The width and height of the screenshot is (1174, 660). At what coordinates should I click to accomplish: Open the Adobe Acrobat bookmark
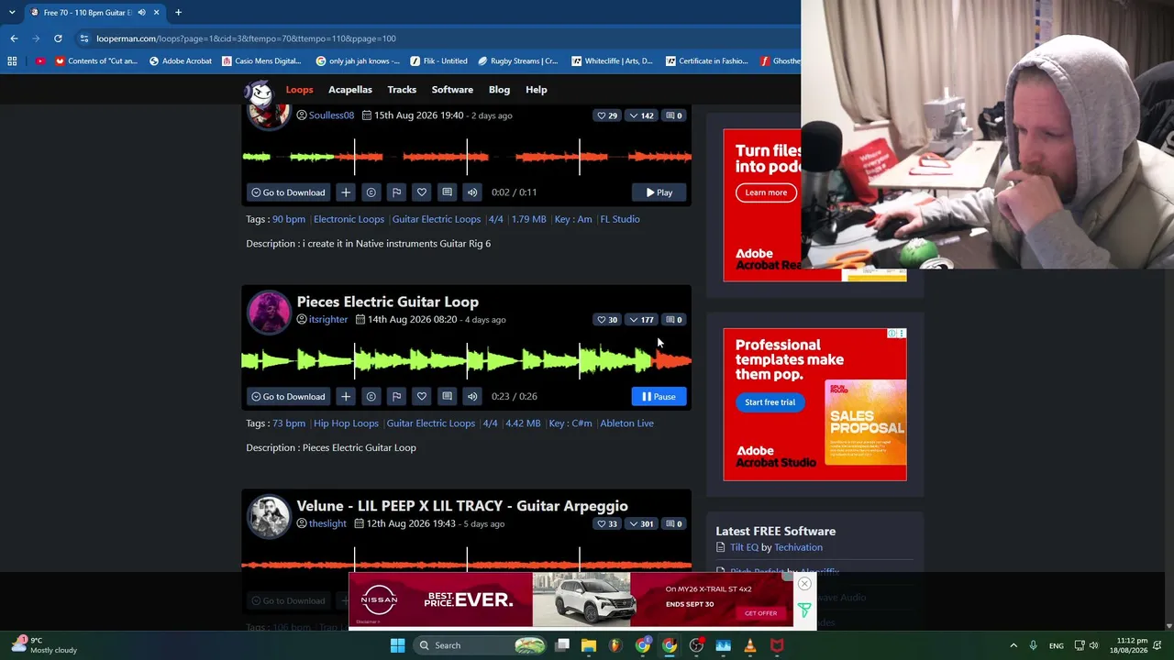[181, 61]
